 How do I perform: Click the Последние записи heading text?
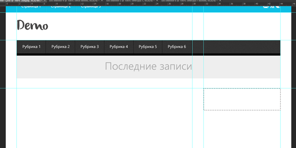(148, 67)
